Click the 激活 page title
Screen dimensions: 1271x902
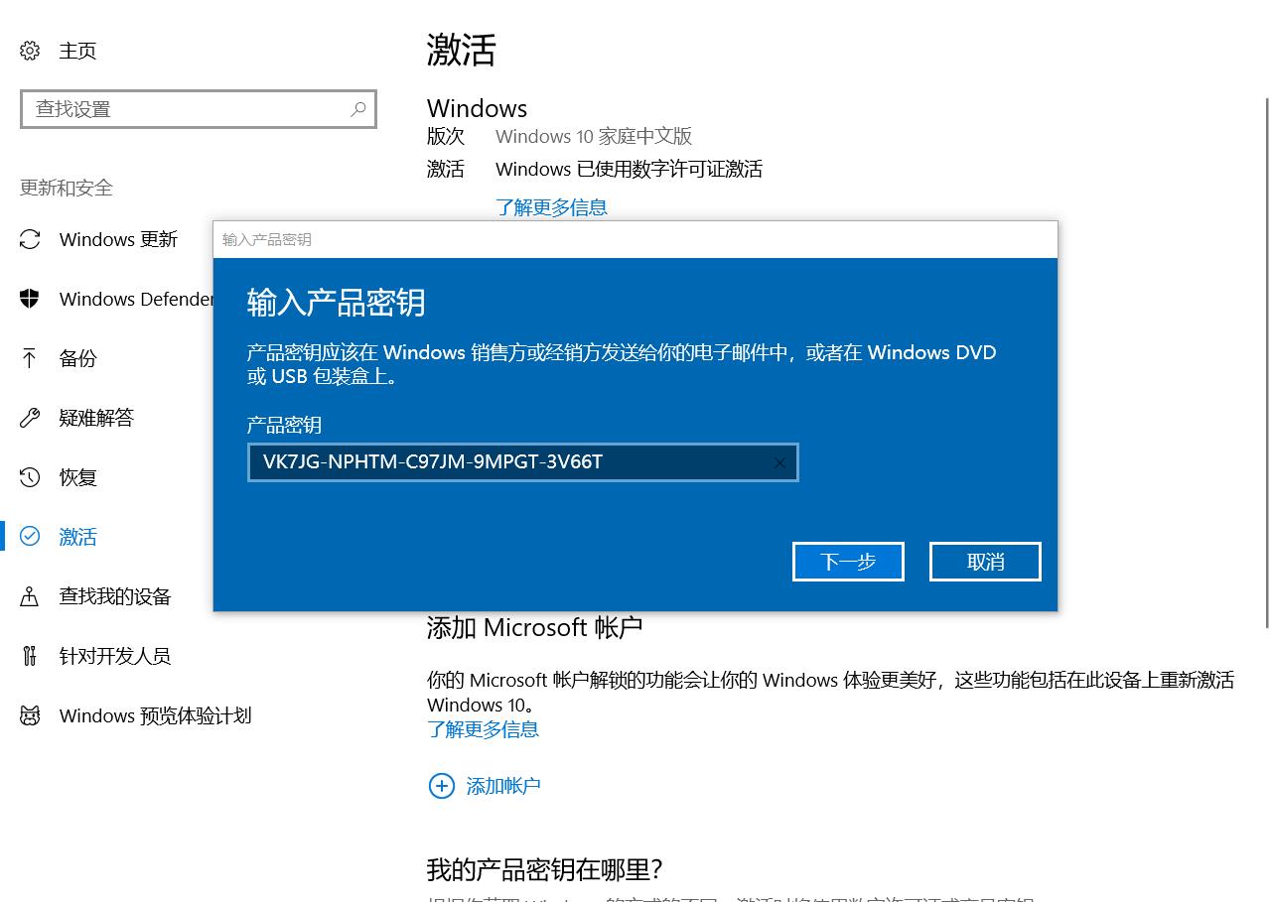(461, 50)
